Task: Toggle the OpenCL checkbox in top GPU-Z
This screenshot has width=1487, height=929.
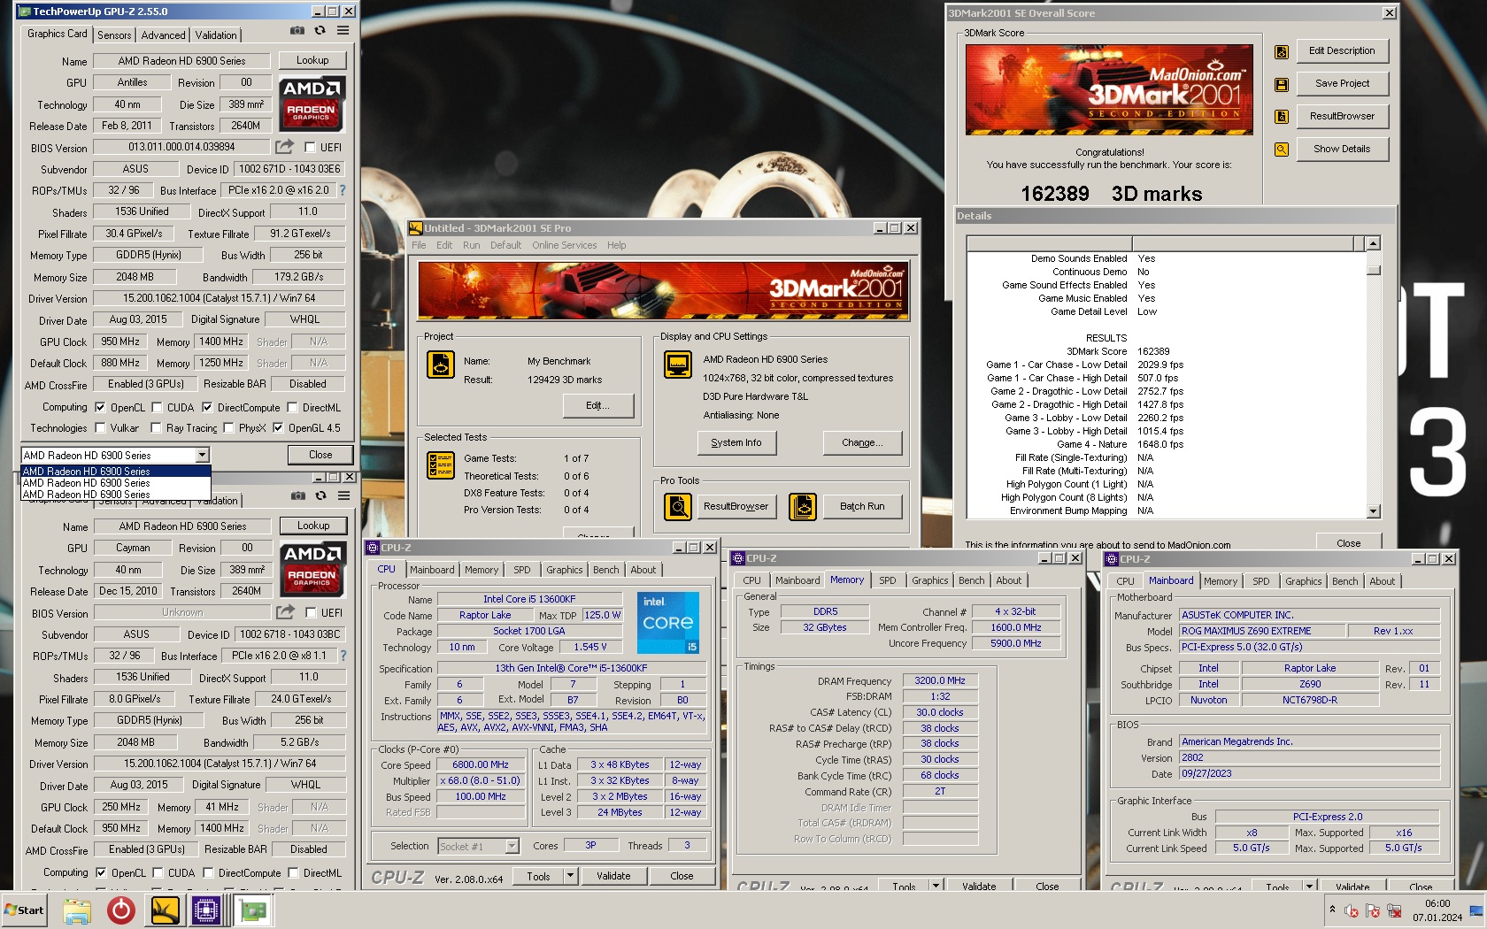Action: click(x=100, y=408)
